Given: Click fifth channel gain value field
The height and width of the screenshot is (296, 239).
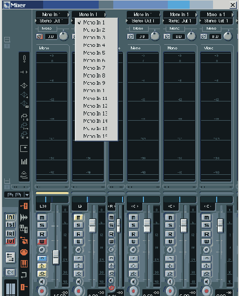Looking at the screenshot, I should pyautogui.click(x=179, y=36).
